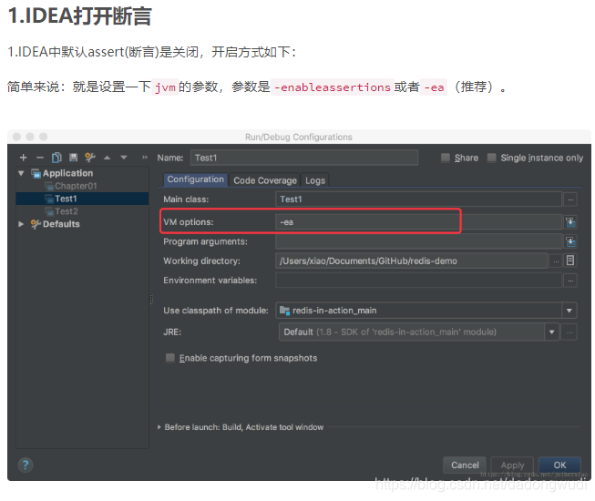Screen dimensions: 595x501
Task: Click the Environment variables field
Action: [x=418, y=281]
